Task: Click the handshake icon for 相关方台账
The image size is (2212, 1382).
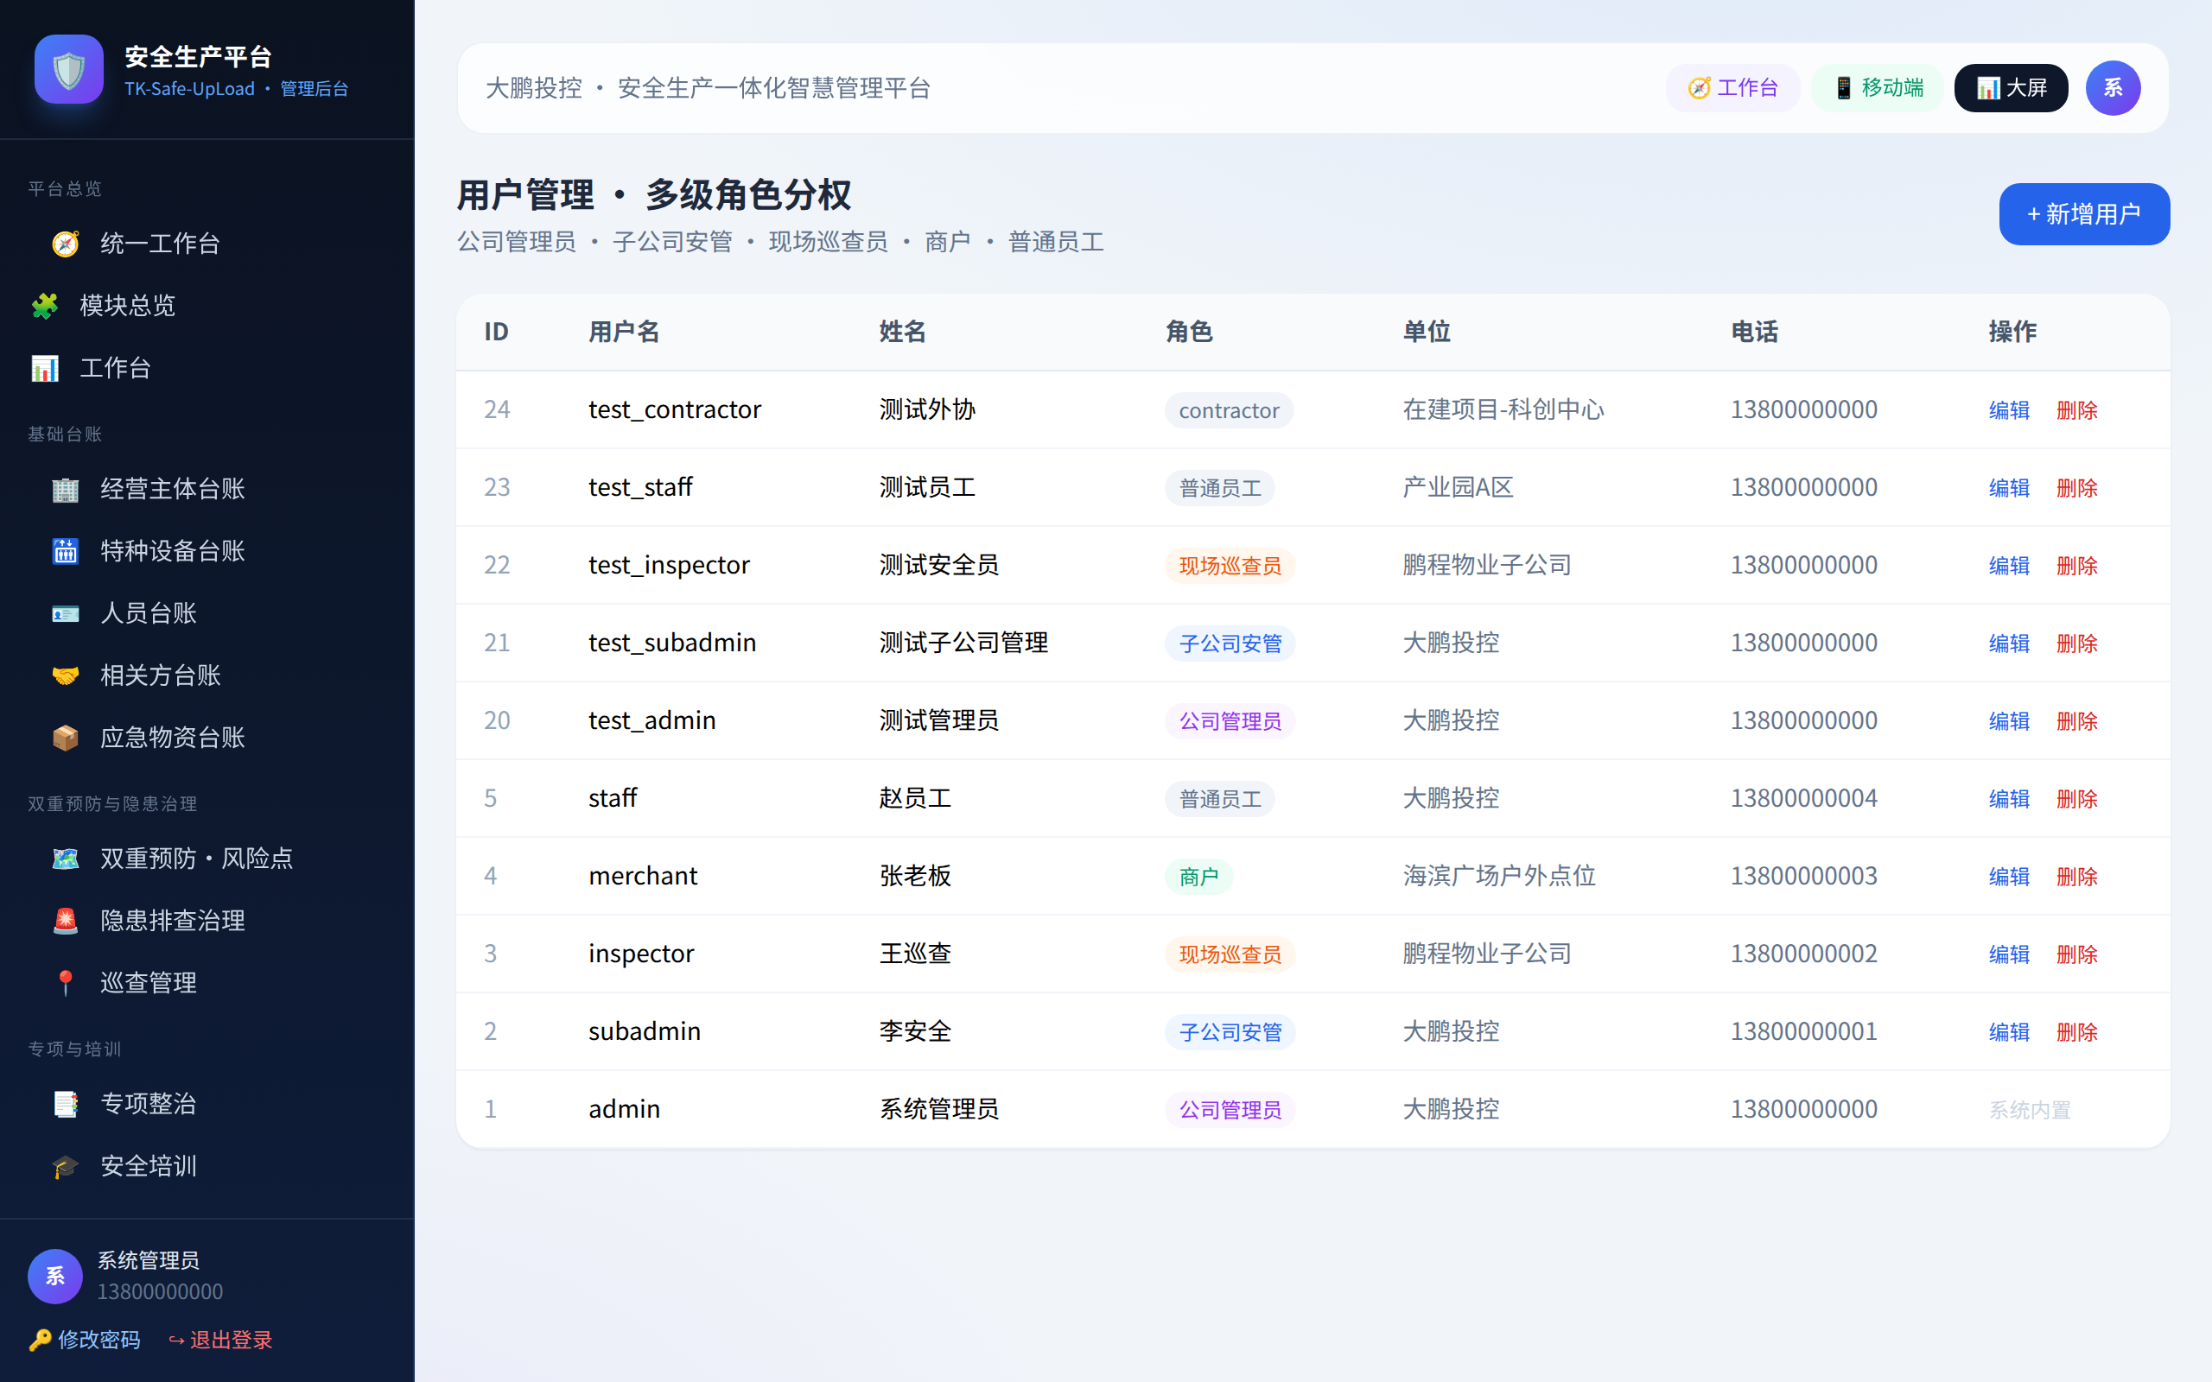Action: pos(65,676)
